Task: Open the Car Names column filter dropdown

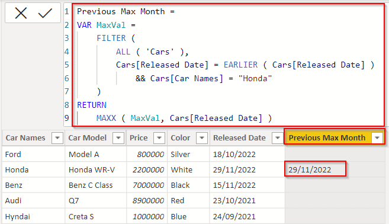Action: 57,138
